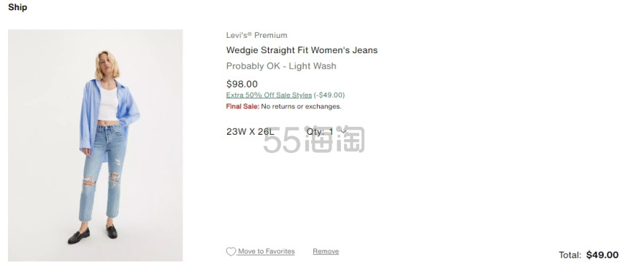Select the Probably OK - Light Wash text
The height and width of the screenshot is (279, 628).
(x=281, y=66)
